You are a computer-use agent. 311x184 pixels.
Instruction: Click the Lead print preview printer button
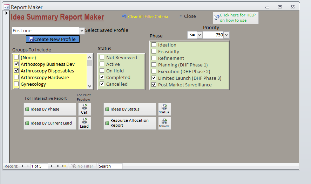tap(84, 123)
